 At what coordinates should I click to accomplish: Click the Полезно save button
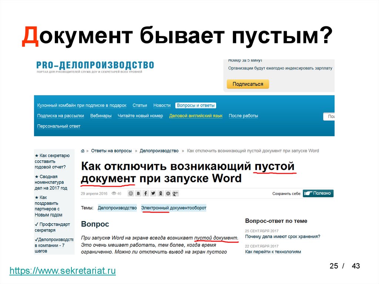pos(318,193)
